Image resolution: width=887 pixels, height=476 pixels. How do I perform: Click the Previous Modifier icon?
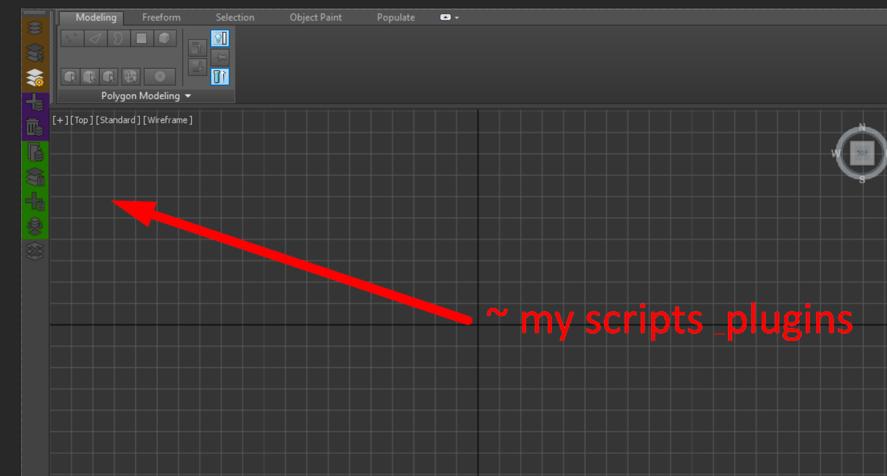tap(197, 47)
